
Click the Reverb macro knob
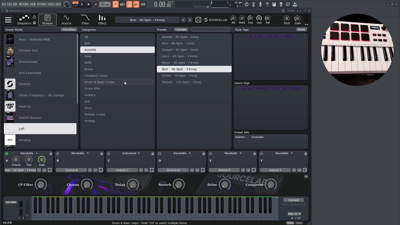coord(179,184)
